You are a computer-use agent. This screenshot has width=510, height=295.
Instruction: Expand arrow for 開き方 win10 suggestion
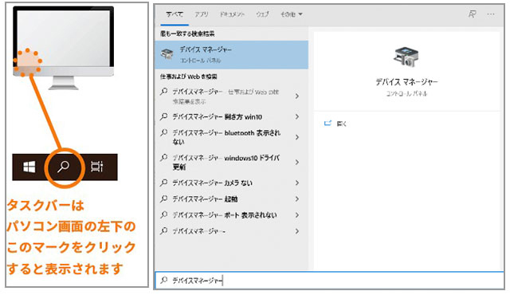click(x=297, y=116)
